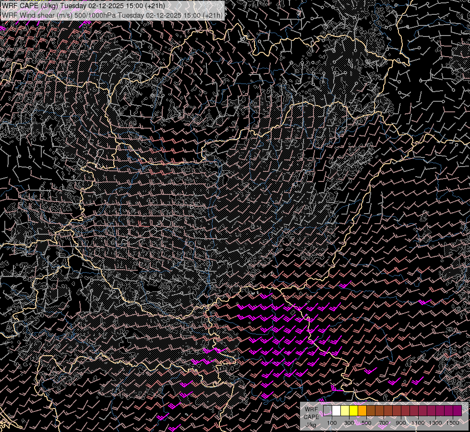470x432 pixels.
Task: Click the legend tick label '300'
Action: tap(349, 423)
